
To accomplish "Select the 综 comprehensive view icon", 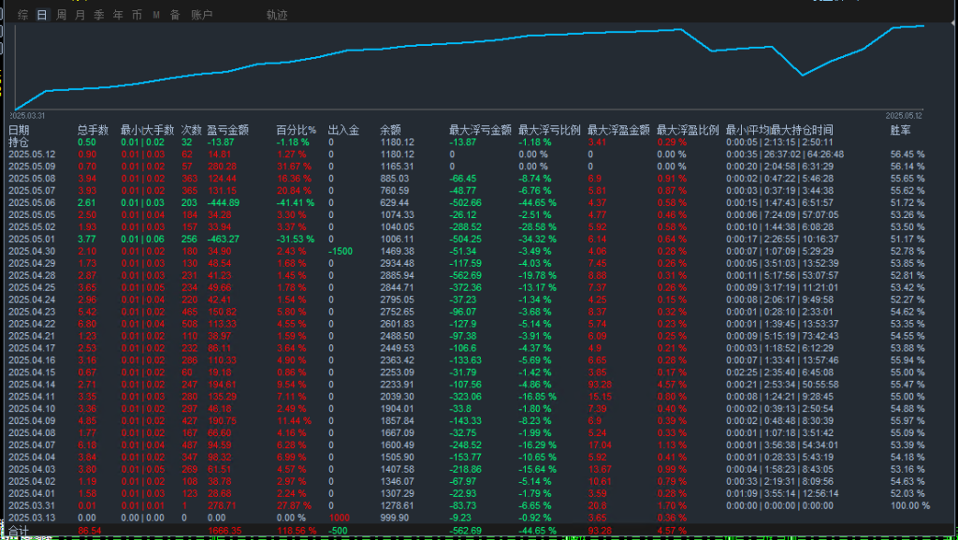I will click(x=23, y=13).
